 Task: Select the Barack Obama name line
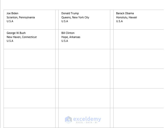[125, 13]
